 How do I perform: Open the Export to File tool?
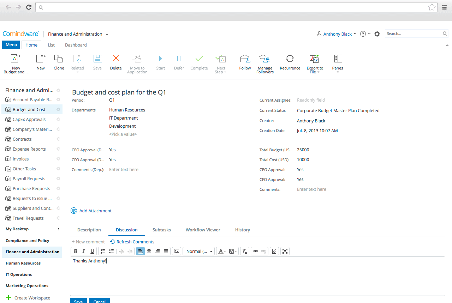314,63
